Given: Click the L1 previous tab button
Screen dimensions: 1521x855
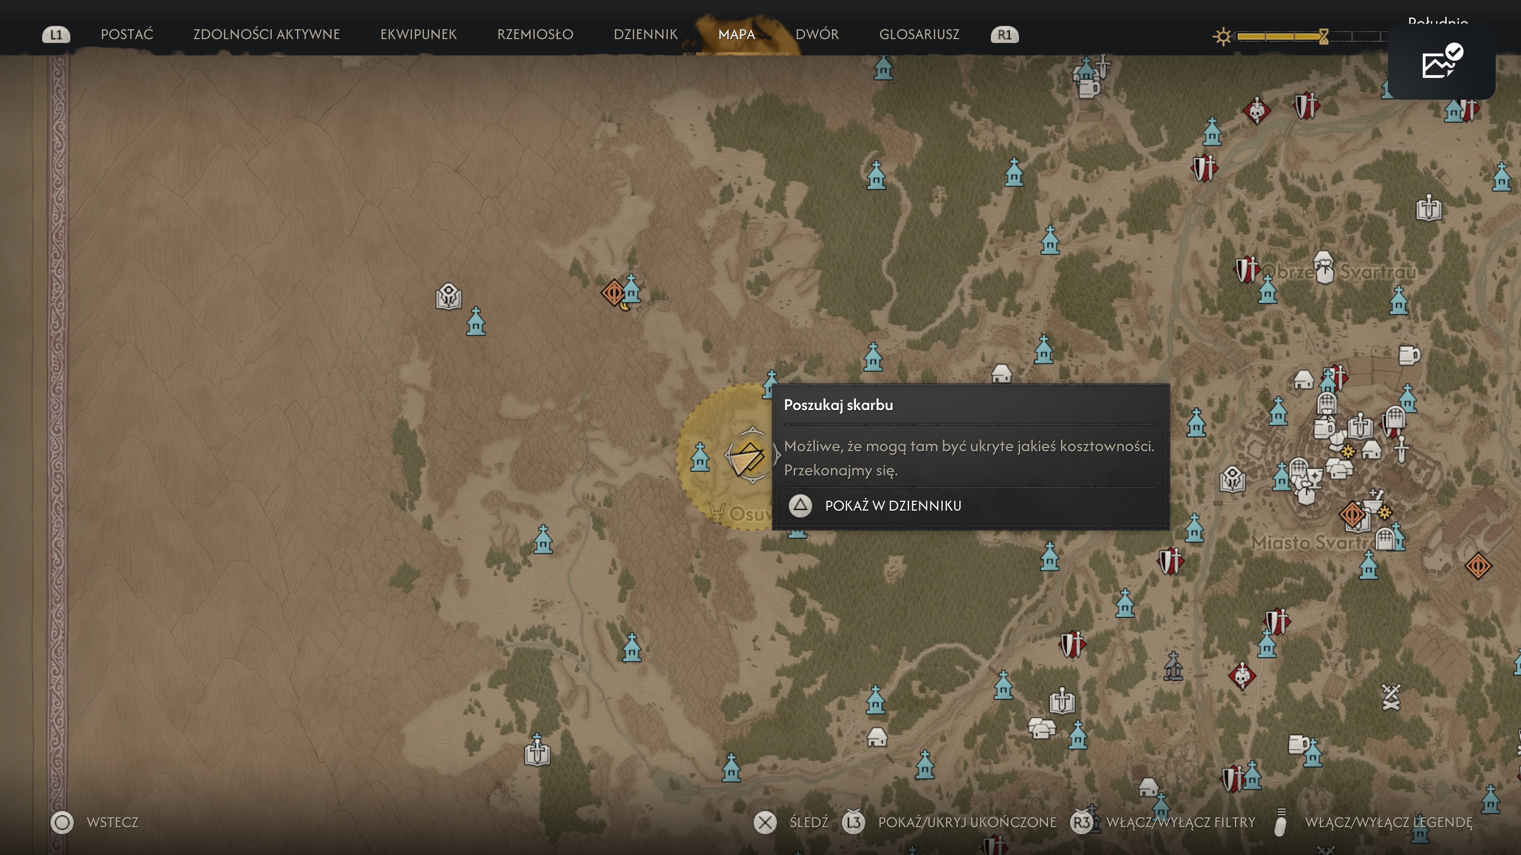Looking at the screenshot, I should (x=55, y=35).
